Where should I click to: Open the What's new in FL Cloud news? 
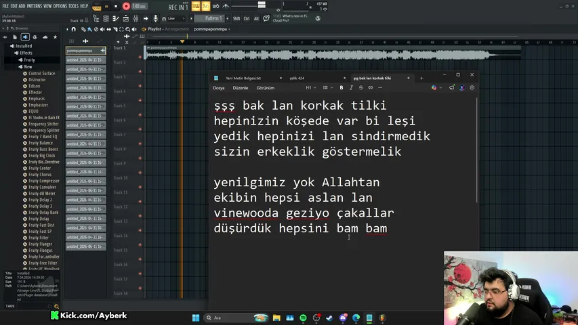pos(291,18)
